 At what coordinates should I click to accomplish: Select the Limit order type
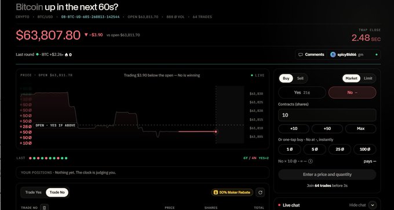tap(368, 78)
